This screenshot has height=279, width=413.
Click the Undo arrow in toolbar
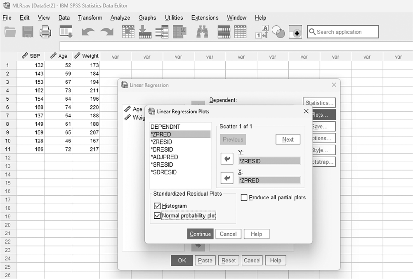(x=88, y=32)
